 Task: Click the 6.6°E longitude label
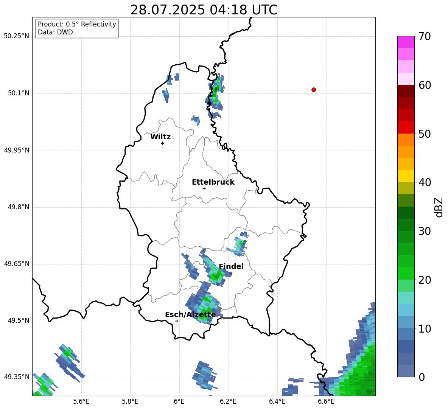click(x=326, y=401)
